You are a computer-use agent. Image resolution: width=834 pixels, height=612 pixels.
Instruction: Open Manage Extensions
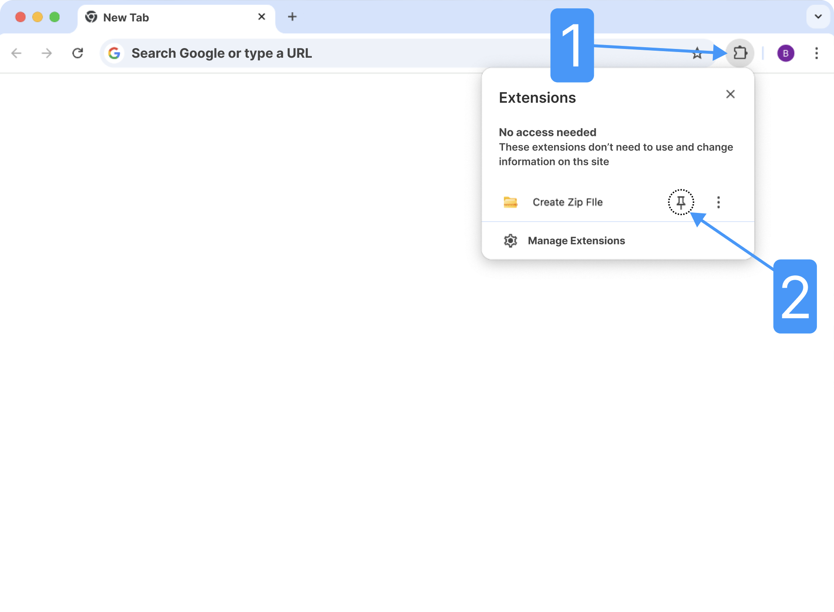(x=576, y=240)
